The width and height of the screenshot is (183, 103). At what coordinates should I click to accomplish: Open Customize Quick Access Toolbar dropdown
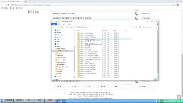60,22
